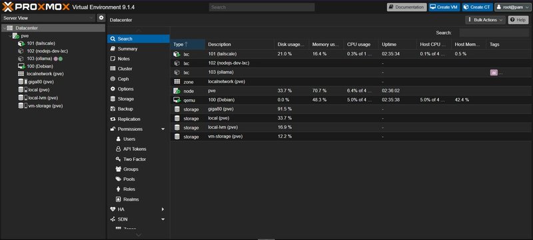Select the local-lvm (pve) storage in the tree
Viewport: 533px width, 240px height.
click(x=43, y=98)
